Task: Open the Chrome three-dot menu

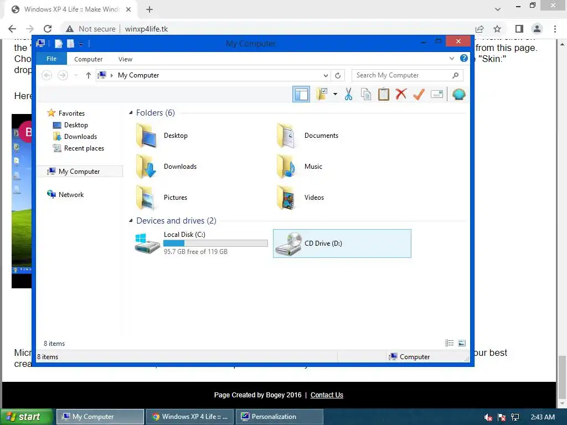Action: coord(555,29)
